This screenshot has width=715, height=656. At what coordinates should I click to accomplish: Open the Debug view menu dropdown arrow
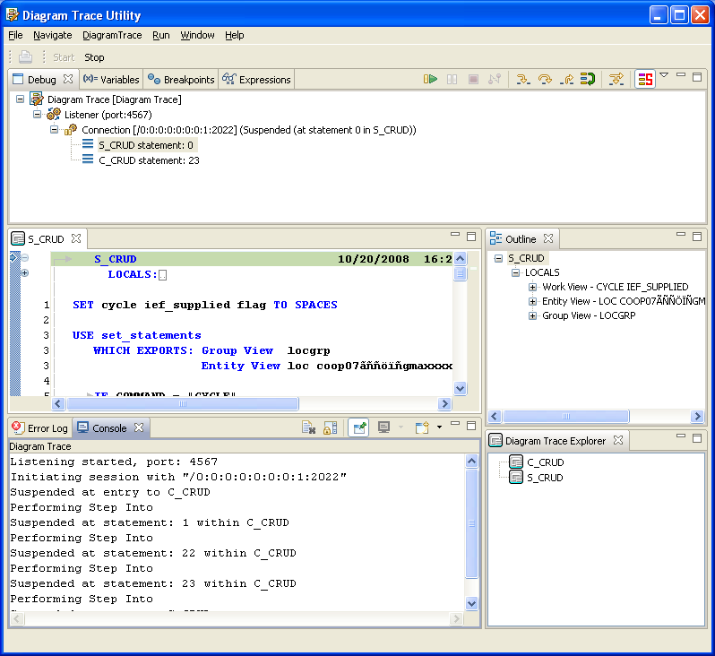(664, 76)
